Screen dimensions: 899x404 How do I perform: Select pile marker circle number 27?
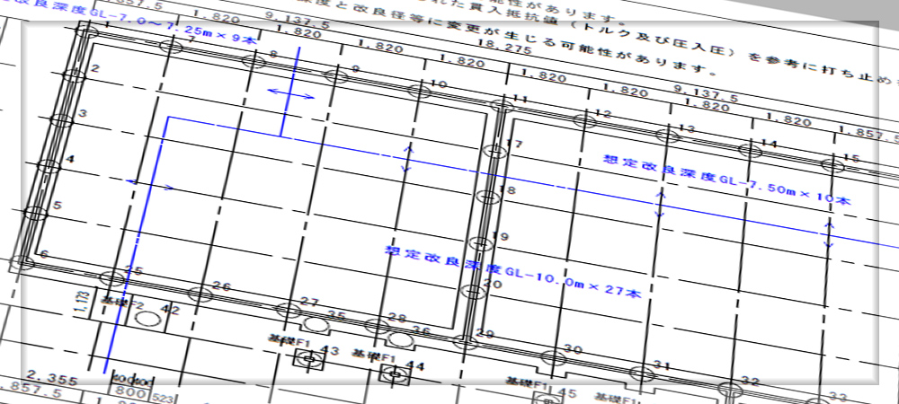click(x=288, y=310)
